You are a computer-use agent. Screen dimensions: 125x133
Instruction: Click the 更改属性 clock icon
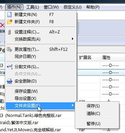10,49
